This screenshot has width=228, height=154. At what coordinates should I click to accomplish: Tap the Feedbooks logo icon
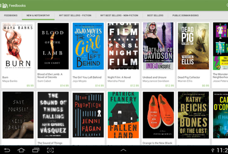pos(5,6)
